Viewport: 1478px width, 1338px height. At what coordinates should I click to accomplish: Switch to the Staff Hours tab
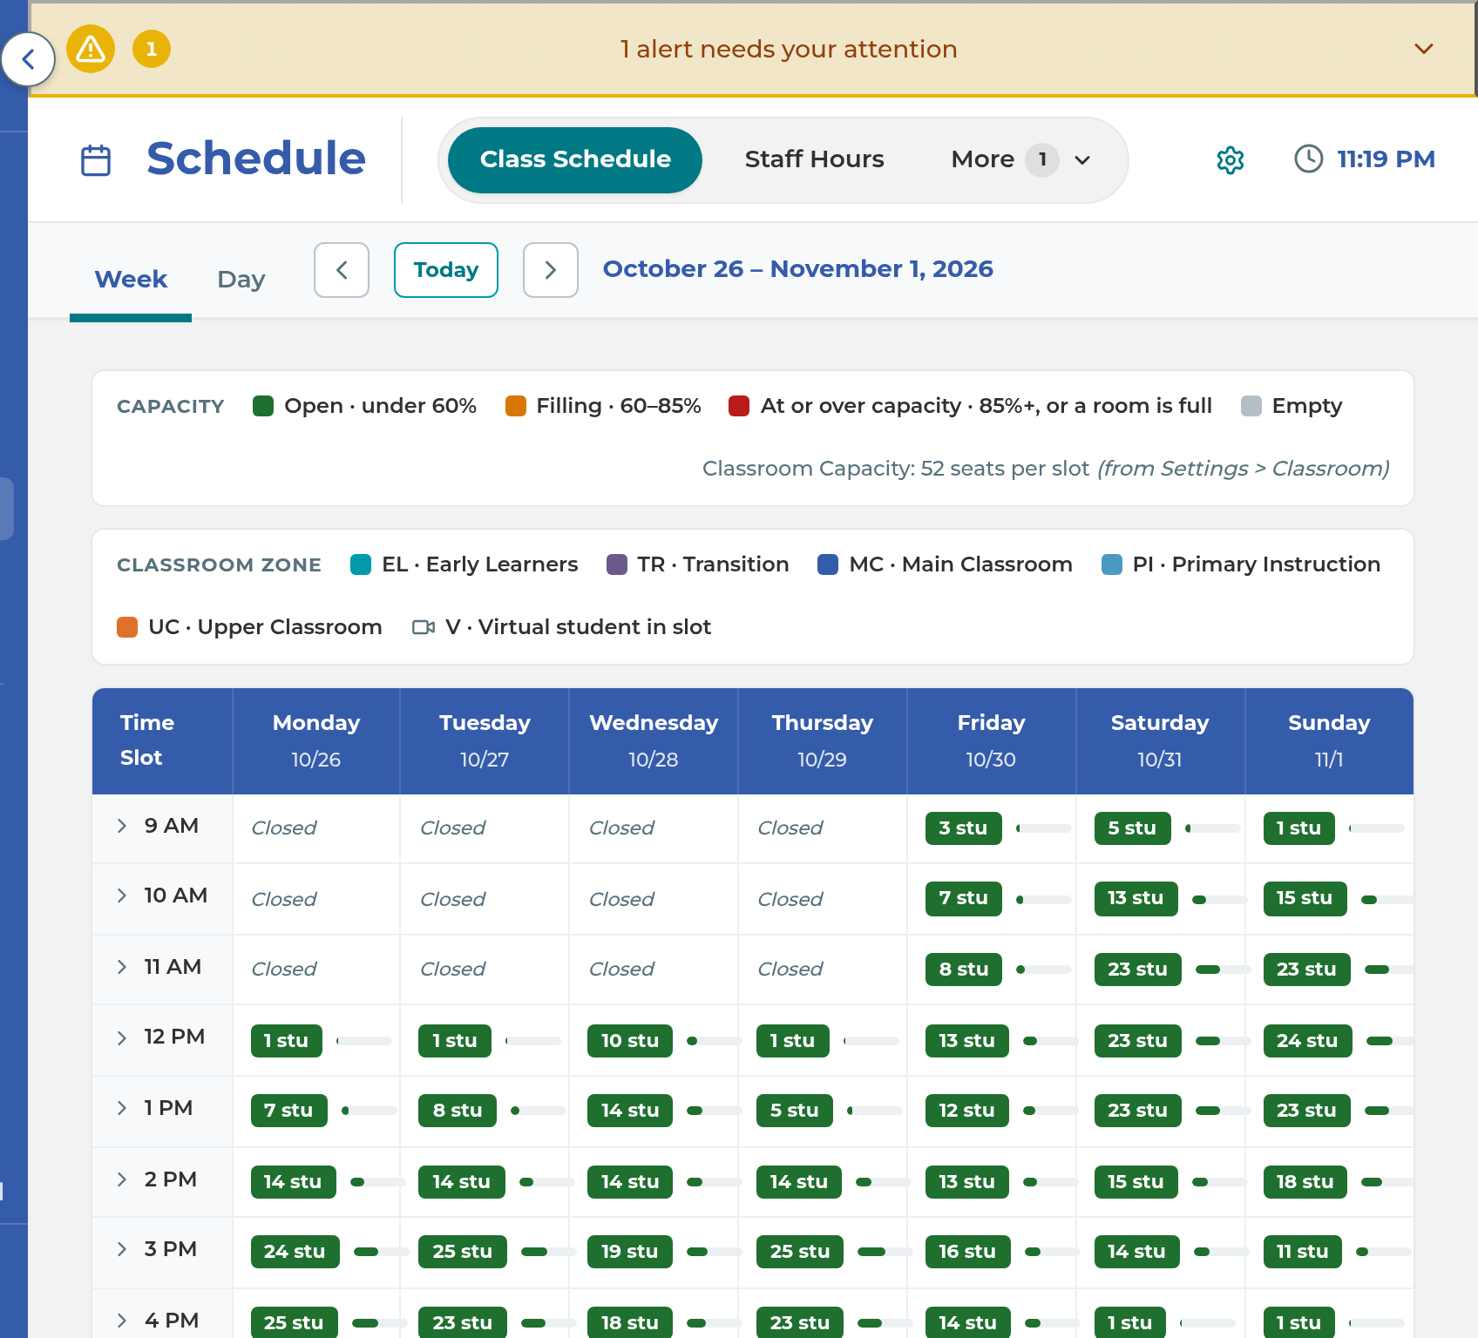815,159
